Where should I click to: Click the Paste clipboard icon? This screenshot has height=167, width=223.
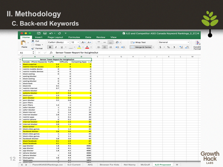[23, 43]
